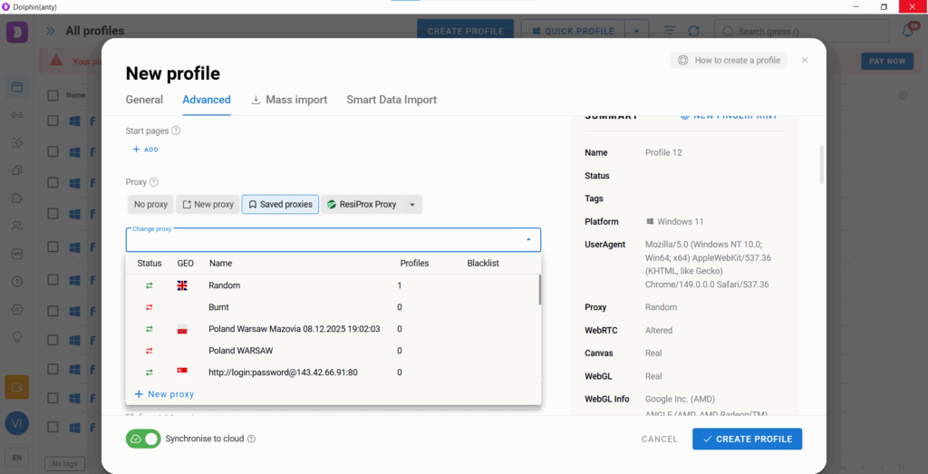Click the Help question mark sidebar icon
This screenshot has height=474, width=928.
click(17, 281)
